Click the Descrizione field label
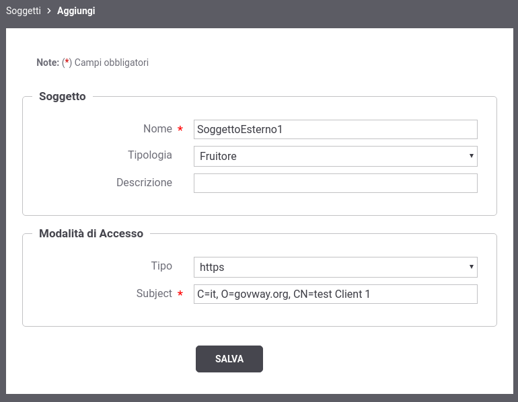Image resolution: width=518 pixels, height=402 pixels. tap(145, 183)
